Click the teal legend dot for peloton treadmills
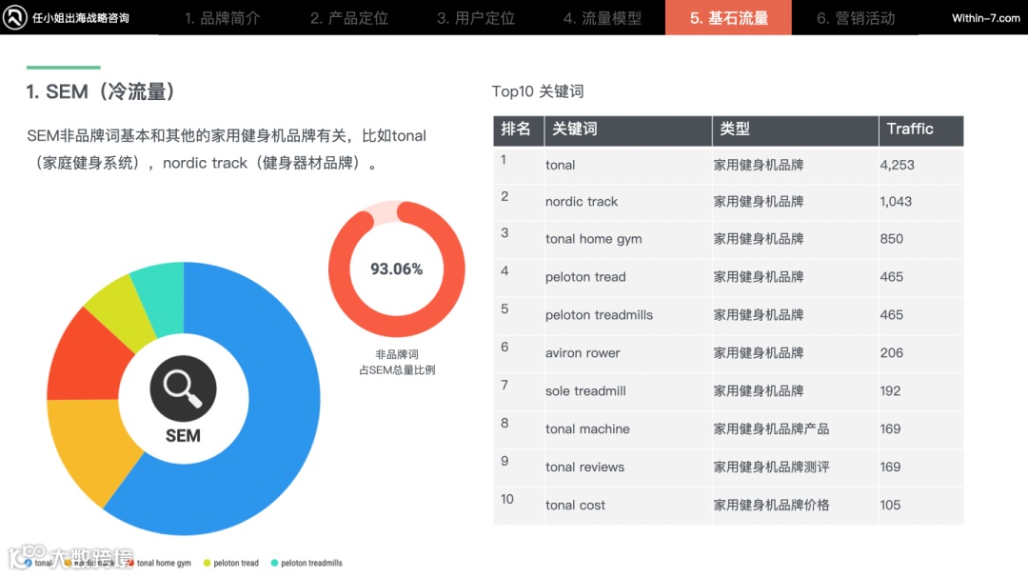This screenshot has width=1028, height=577. pyautogui.click(x=274, y=562)
